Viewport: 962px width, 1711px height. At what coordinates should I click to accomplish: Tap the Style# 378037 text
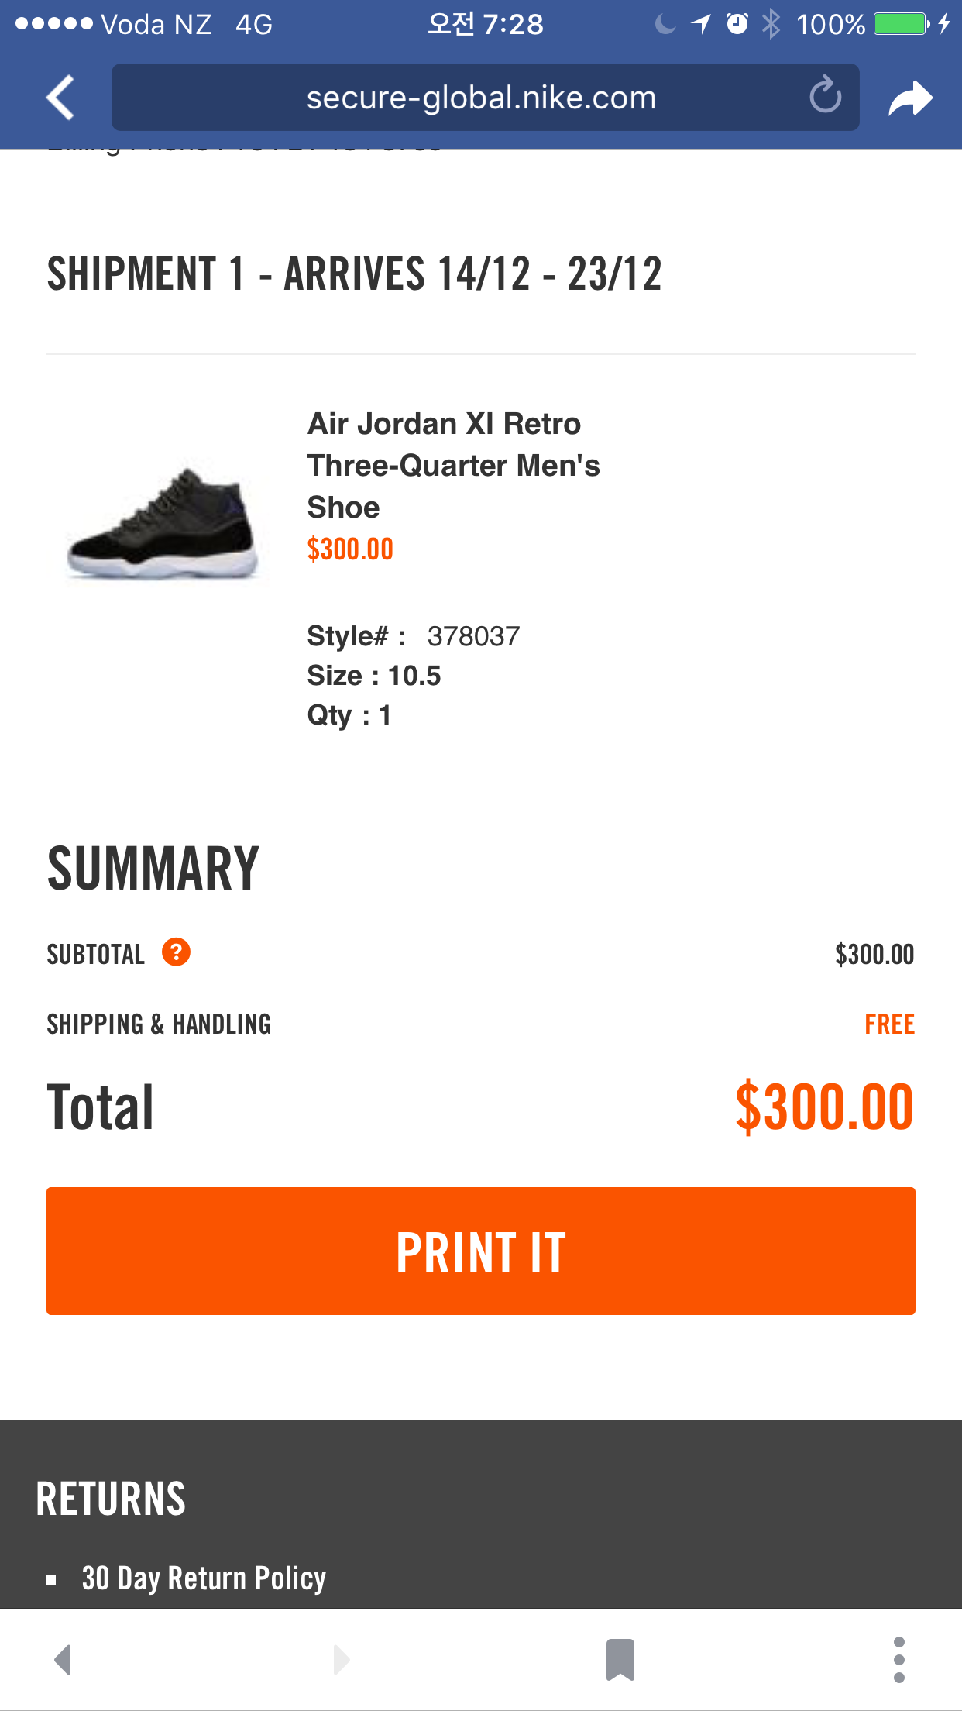coord(413,636)
